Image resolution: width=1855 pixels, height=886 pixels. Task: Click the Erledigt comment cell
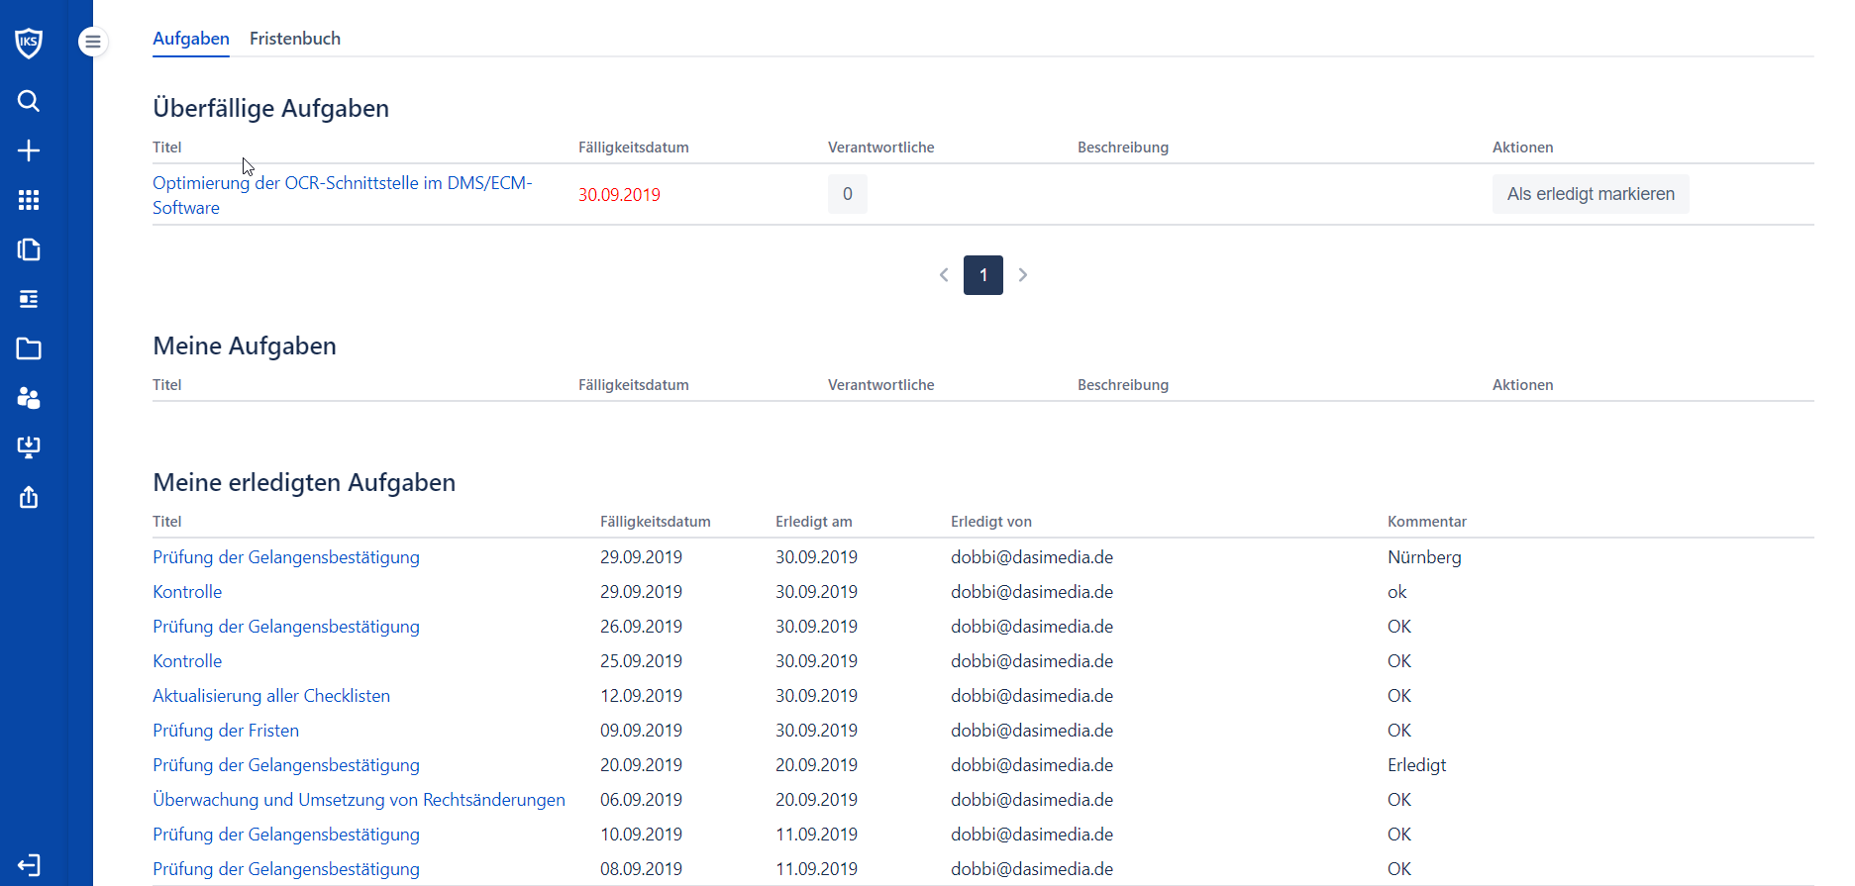click(x=1416, y=765)
